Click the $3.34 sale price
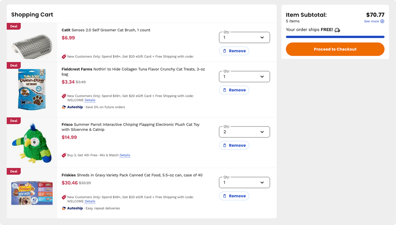396x225 pixels. [x=68, y=82]
